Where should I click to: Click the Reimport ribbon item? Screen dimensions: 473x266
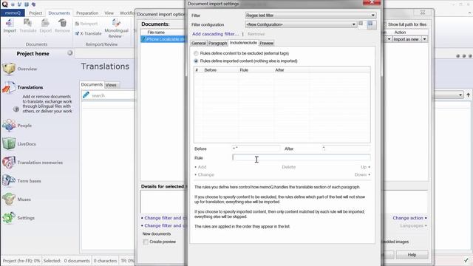tap(86, 24)
